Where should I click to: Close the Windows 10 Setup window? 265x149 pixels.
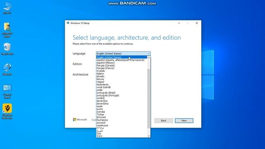[x=197, y=23]
